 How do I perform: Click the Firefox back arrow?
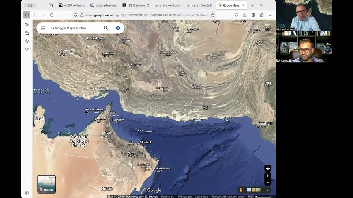(35, 15)
